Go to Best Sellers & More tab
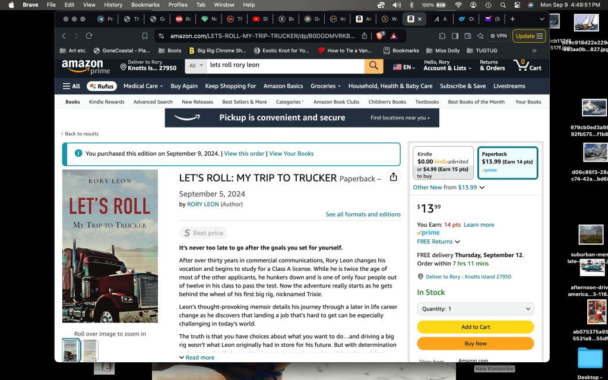The width and height of the screenshot is (608, 380). pos(245,102)
